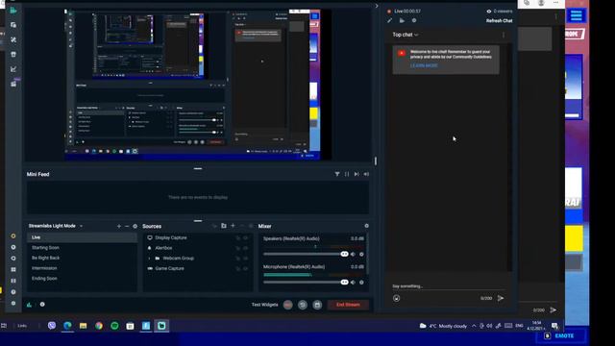Open Streamlabs Light Mode scene collection dropdown
This screenshot has height=346, width=615.
click(x=81, y=226)
